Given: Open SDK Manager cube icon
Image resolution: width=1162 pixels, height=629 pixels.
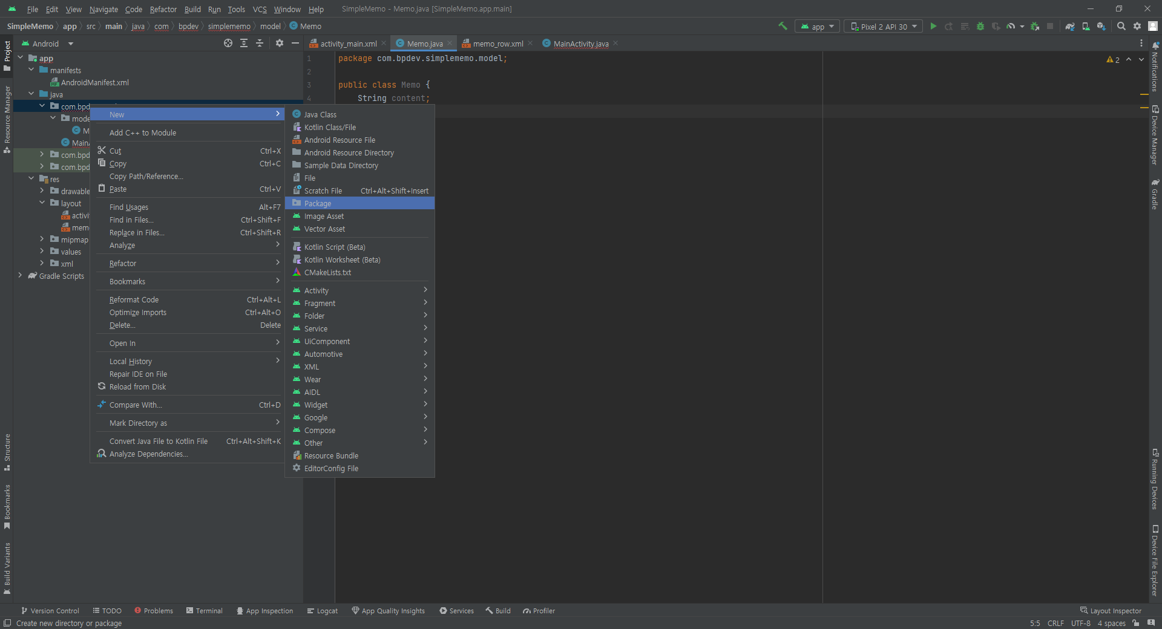Looking at the screenshot, I should pos(1101,26).
